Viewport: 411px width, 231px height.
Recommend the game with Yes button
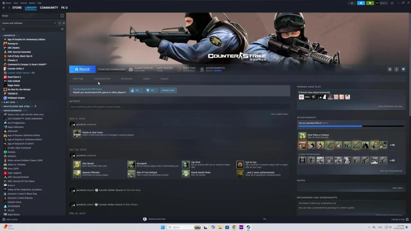[136, 90]
